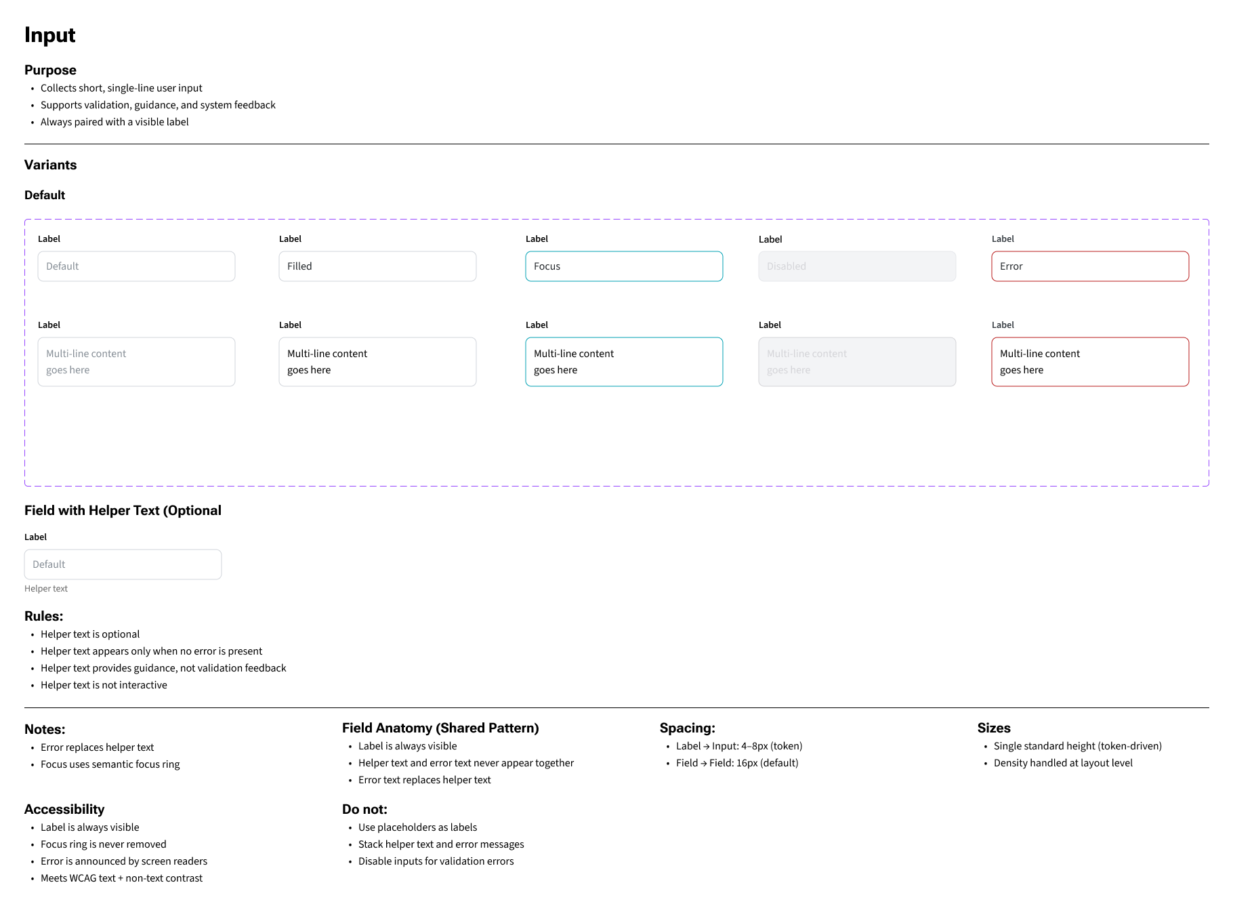Click the Filled single-line input field
This screenshot has height=908, width=1233.
pos(377,266)
